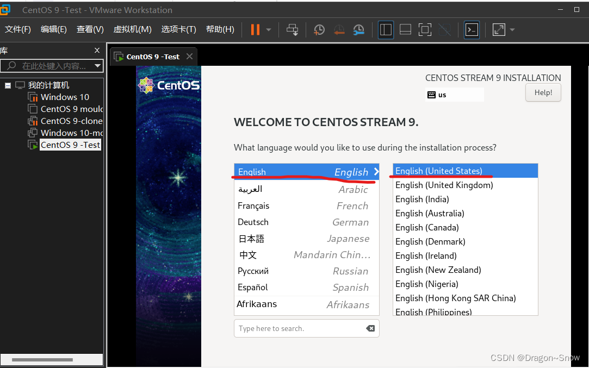Toggle Unity mode icon
This screenshot has width=589, height=368.
pos(445,30)
